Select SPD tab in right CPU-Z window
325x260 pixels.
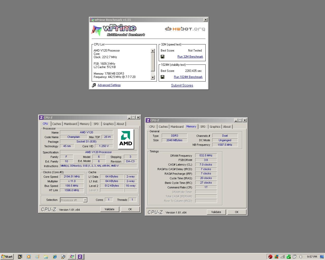(x=203, y=127)
